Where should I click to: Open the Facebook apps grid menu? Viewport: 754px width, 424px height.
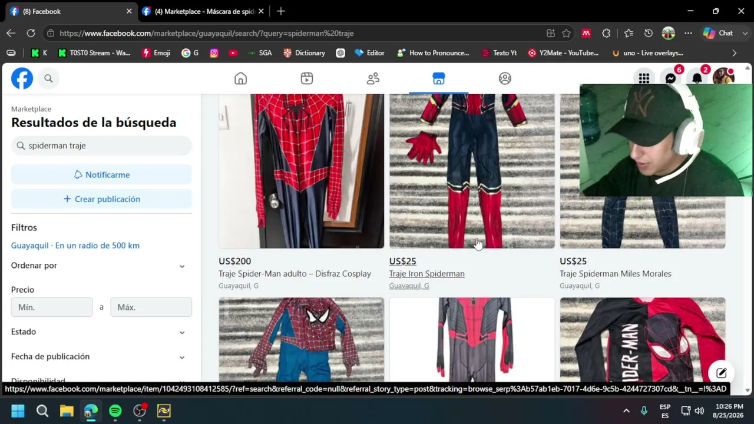(x=644, y=78)
